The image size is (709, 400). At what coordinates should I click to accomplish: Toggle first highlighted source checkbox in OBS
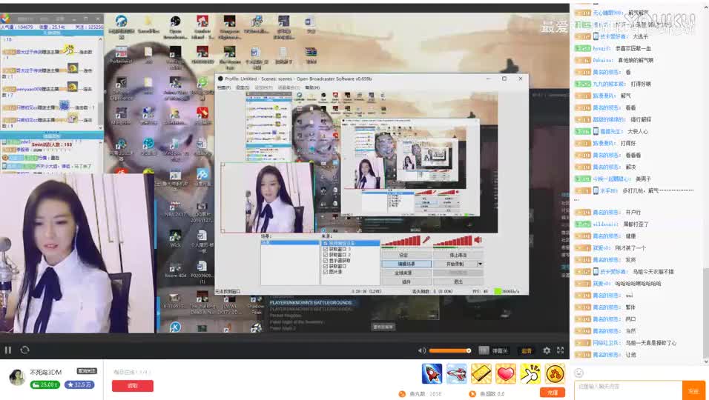pyautogui.click(x=325, y=244)
